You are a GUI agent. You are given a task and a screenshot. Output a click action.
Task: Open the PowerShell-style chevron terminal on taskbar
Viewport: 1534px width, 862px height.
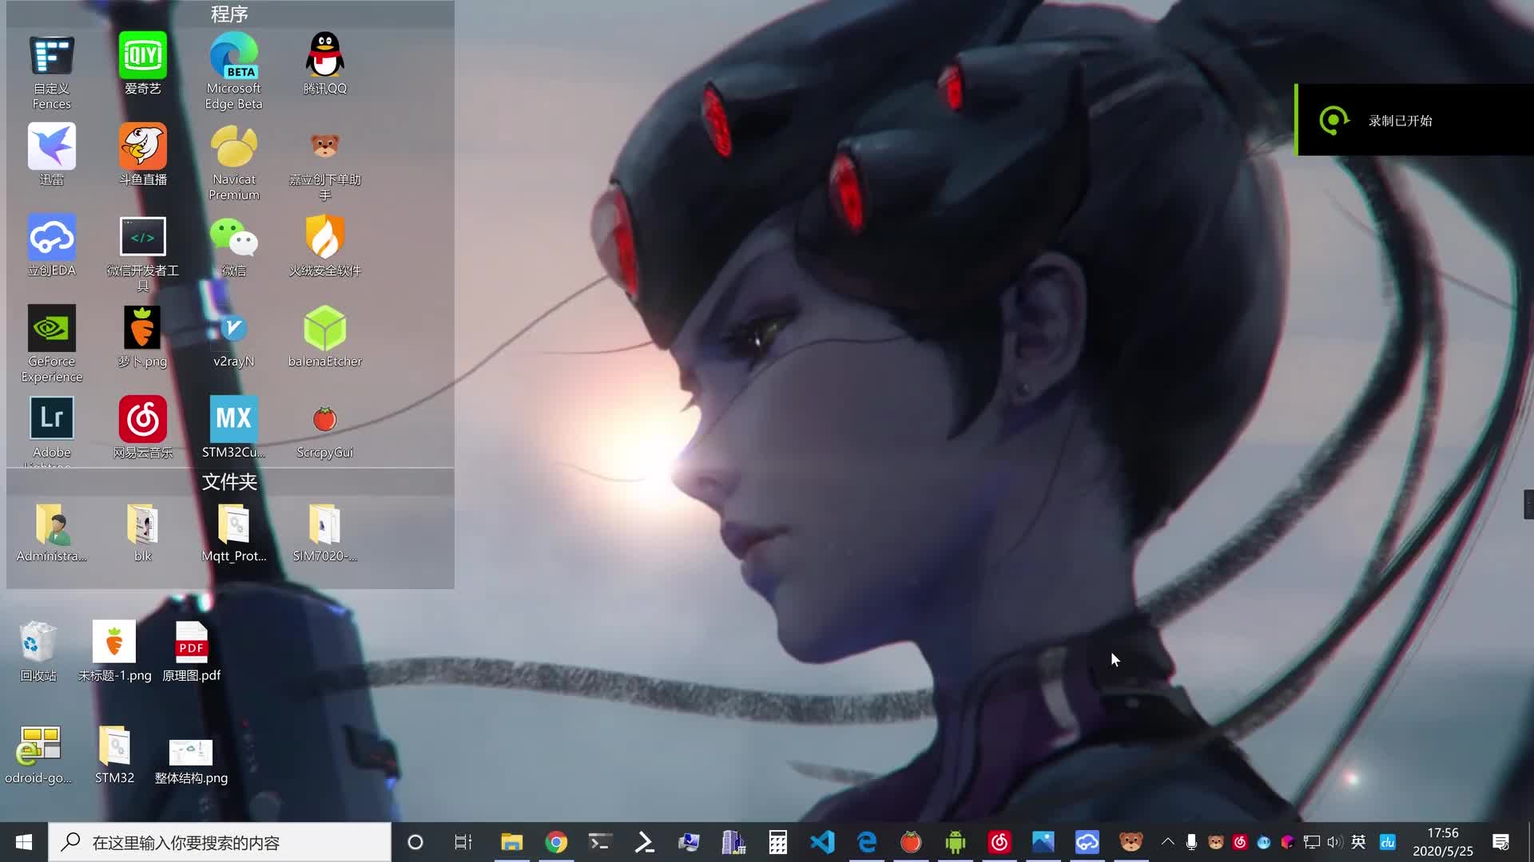[645, 842]
